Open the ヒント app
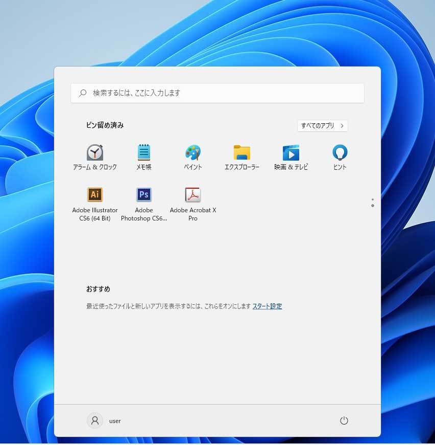 pos(340,157)
